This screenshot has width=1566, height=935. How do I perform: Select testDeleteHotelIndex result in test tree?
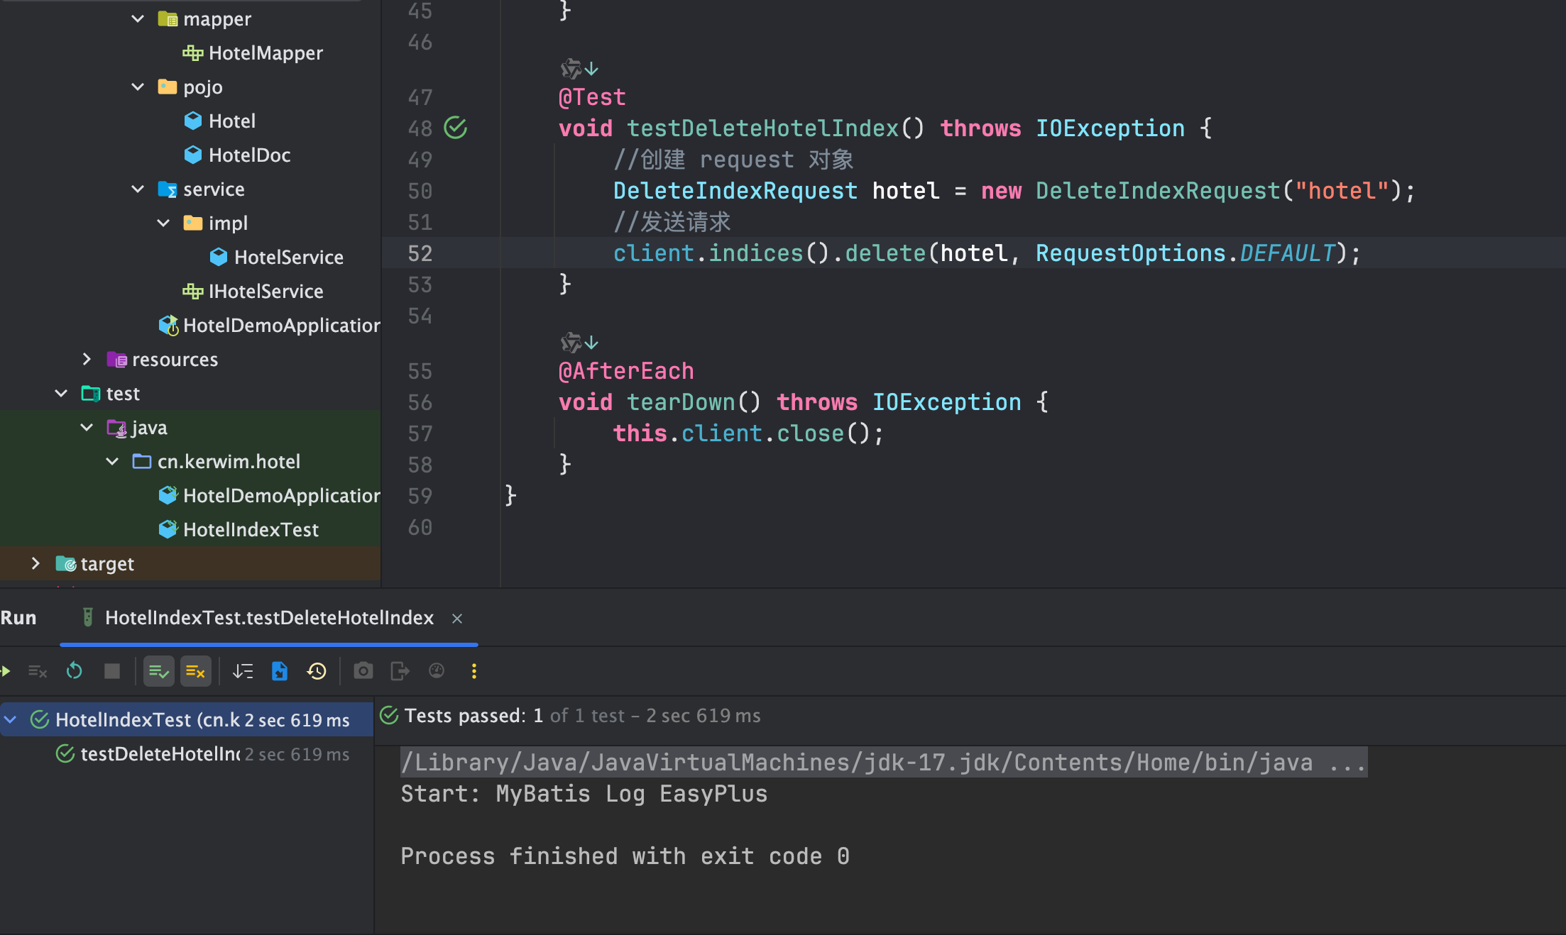pos(186,754)
